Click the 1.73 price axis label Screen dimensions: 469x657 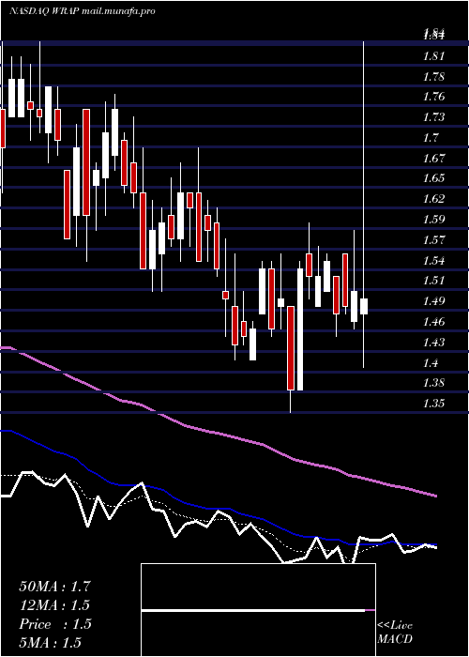tap(433, 117)
